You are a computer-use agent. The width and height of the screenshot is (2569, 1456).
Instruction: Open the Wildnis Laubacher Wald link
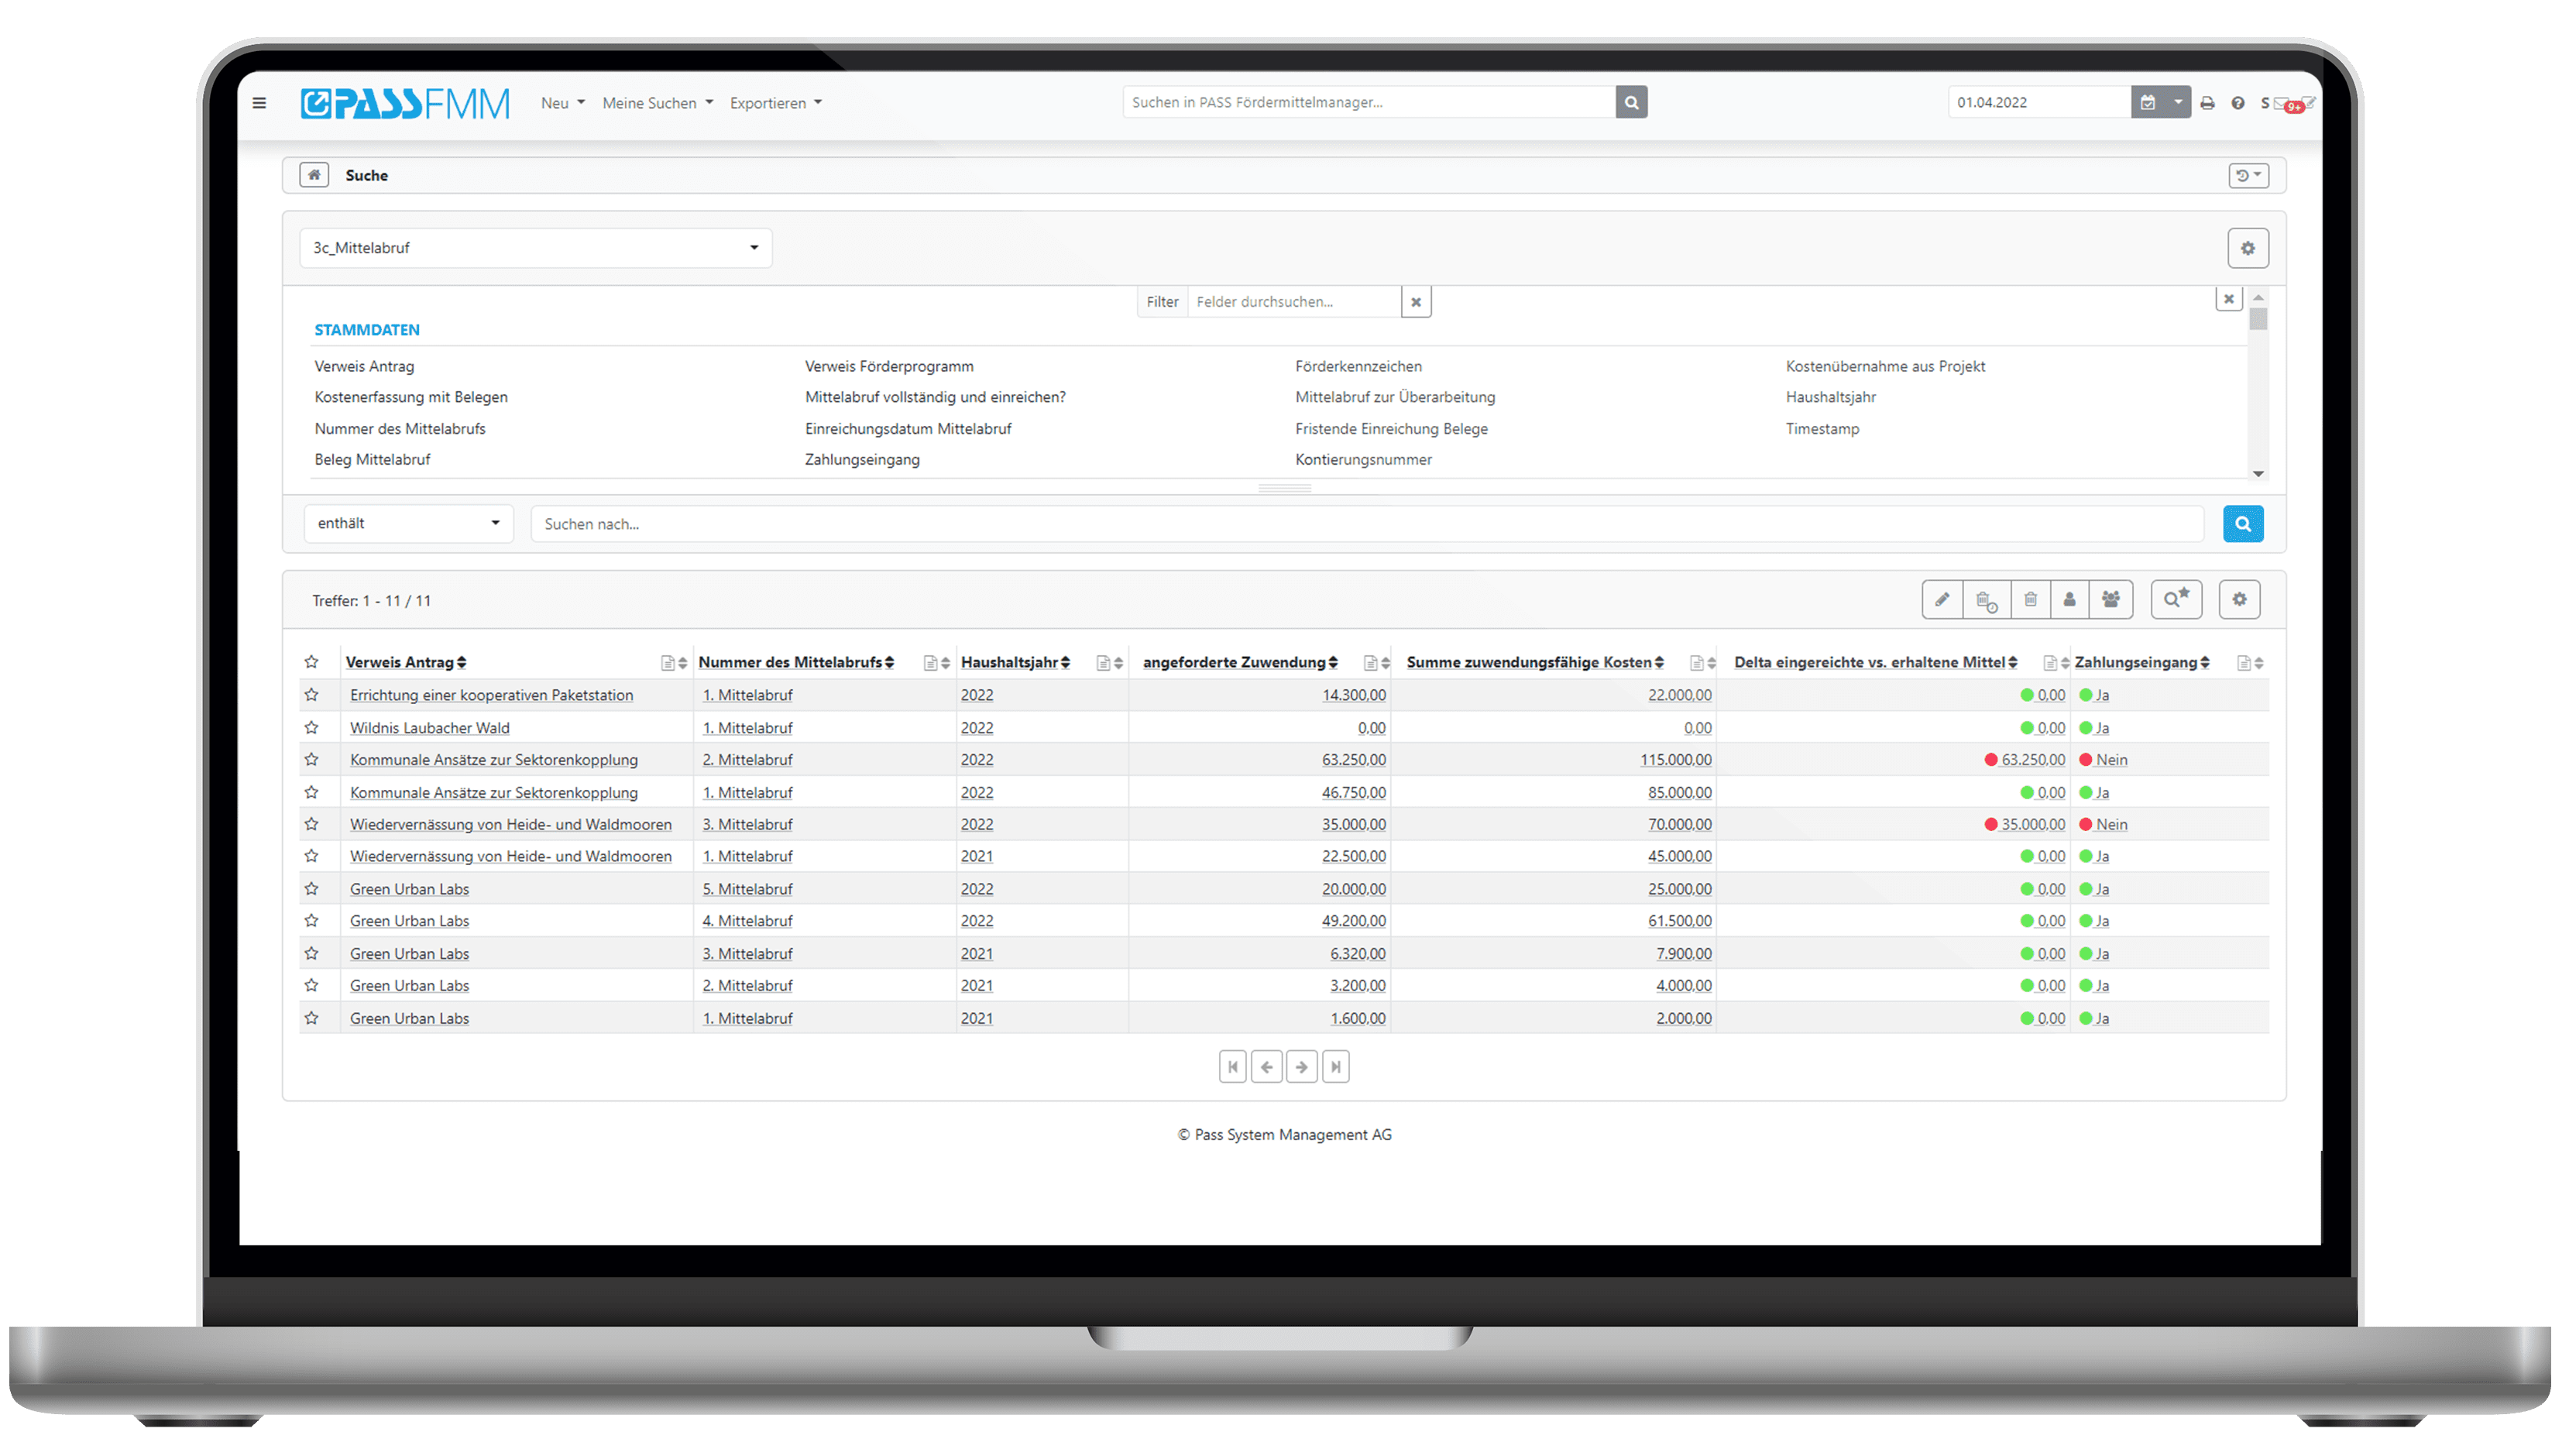pyautogui.click(x=429, y=728)
